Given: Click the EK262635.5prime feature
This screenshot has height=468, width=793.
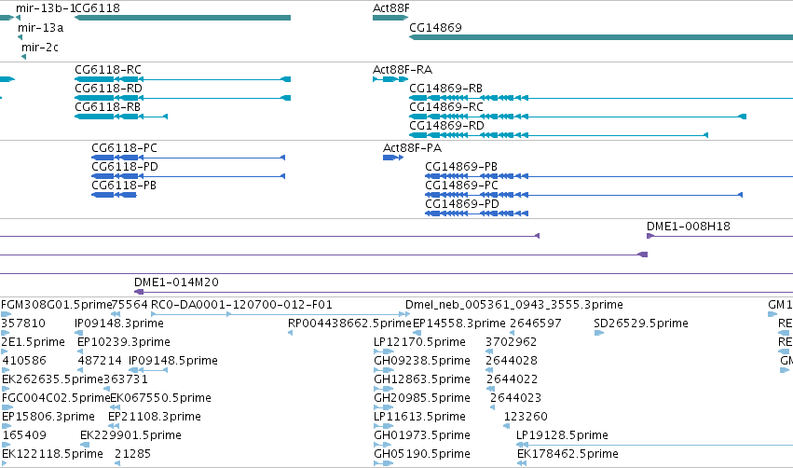Looking at the screenshot, I should click(x=7, y=389).
